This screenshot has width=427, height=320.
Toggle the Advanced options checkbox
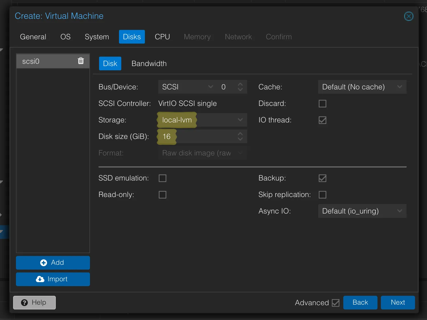pyautogui.click(x=336, y=303)
